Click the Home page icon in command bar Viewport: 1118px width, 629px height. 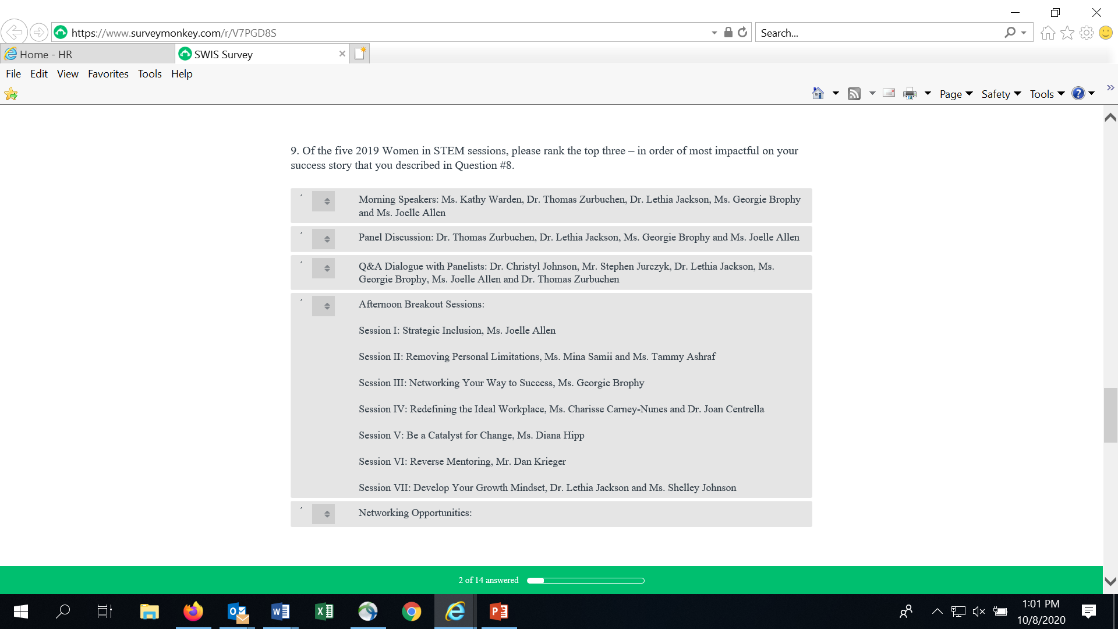coord(818,94)
